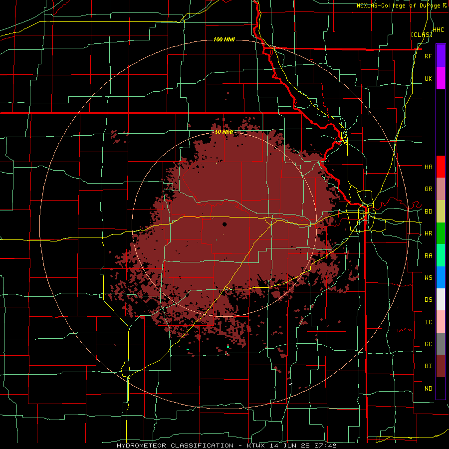449x449 pixels.
Task: Click the red HA legend color swatch
Action: (441, 167)
